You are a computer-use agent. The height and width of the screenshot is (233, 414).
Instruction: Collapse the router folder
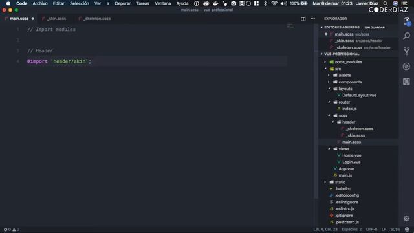tap(344, 102)
